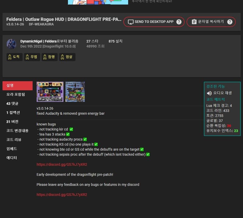Click the help icon beside 문자열 복사하기
This screenshot has width=243, height=218.
click(x=230, y=22)
